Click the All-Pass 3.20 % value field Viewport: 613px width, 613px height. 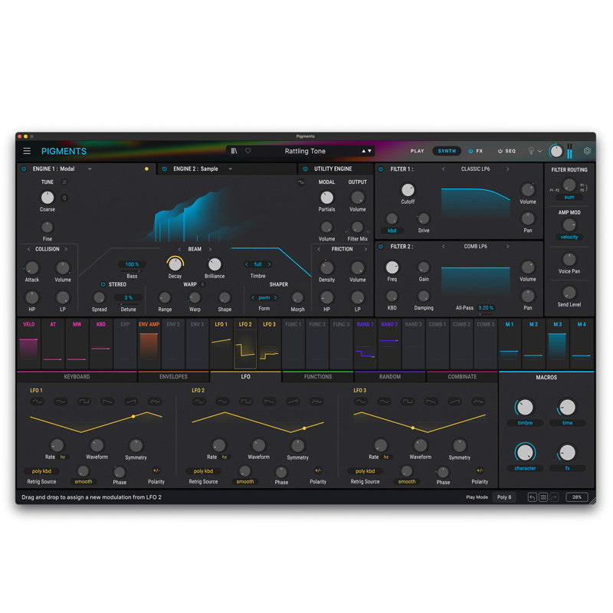tap(486, 308)
